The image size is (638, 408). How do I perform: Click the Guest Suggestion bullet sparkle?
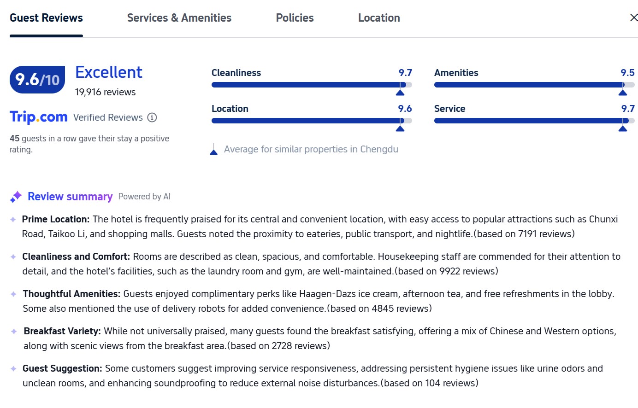point(13,369)
